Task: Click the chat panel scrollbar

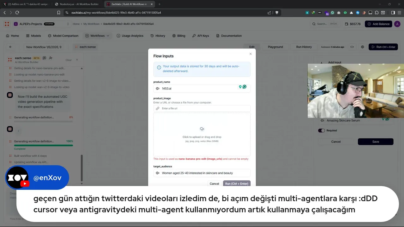Action: (82, 169)
